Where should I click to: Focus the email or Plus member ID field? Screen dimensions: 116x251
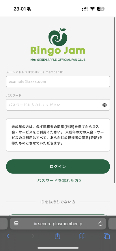58,82
